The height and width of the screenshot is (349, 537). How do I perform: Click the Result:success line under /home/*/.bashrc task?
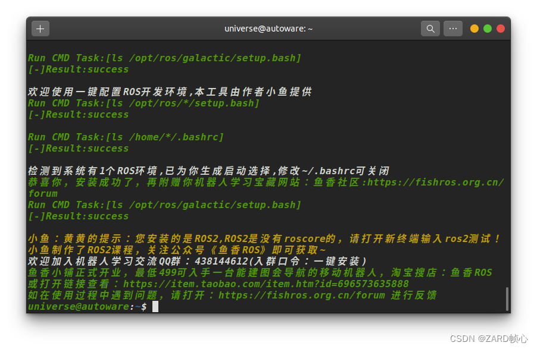79,149
